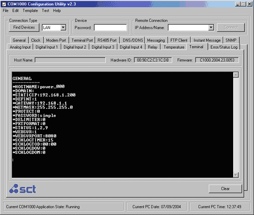
Task: Click the Host Name field
Action: point(70,60)
